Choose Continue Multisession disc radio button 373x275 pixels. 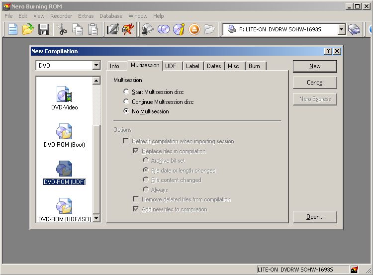click(126, 101)
